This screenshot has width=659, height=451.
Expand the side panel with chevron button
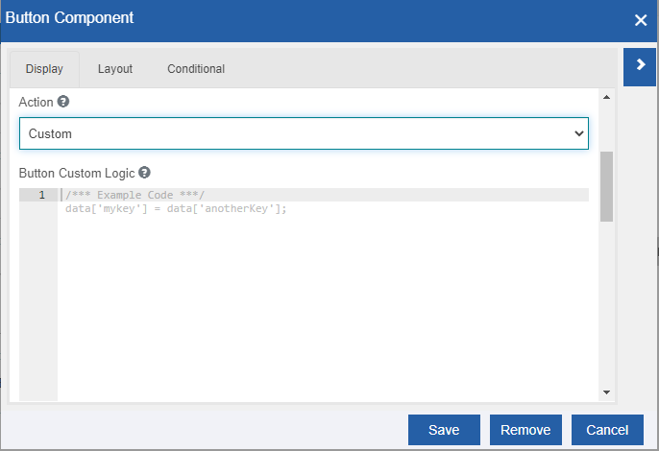click(640, 67)
